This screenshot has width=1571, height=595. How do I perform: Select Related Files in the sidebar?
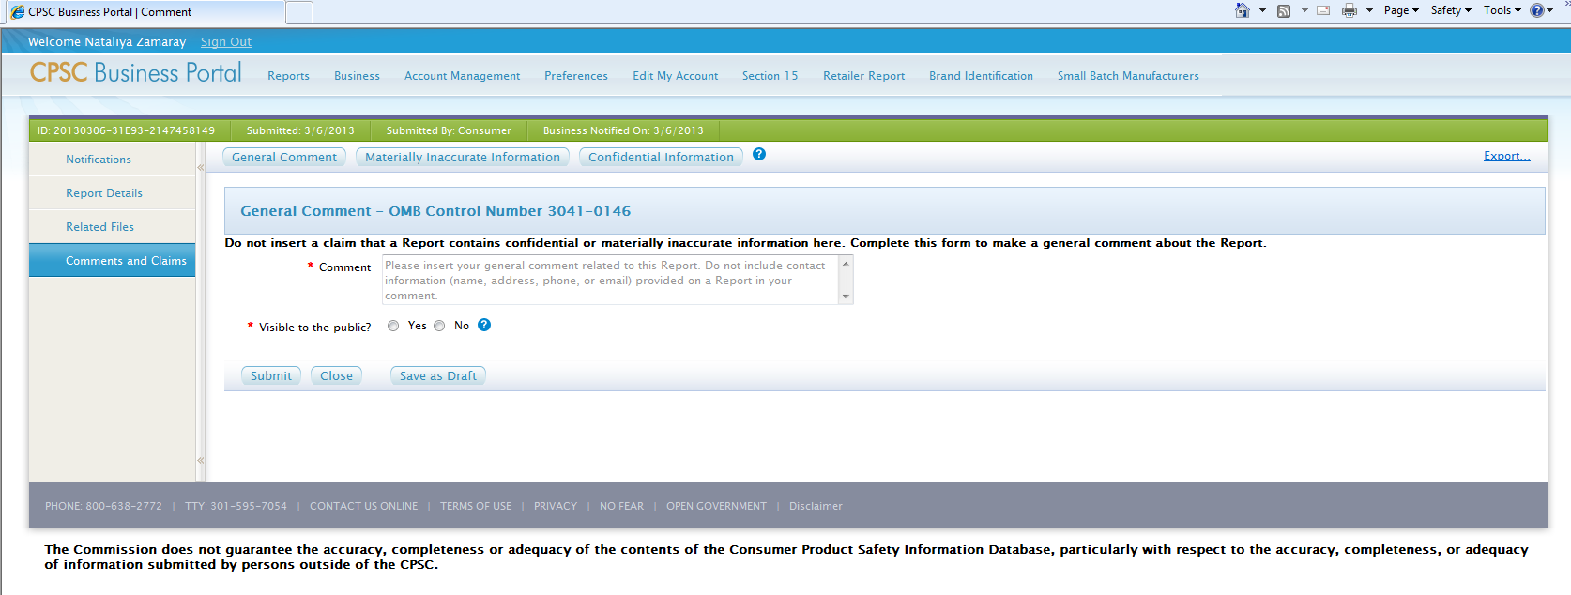point(112,227)
